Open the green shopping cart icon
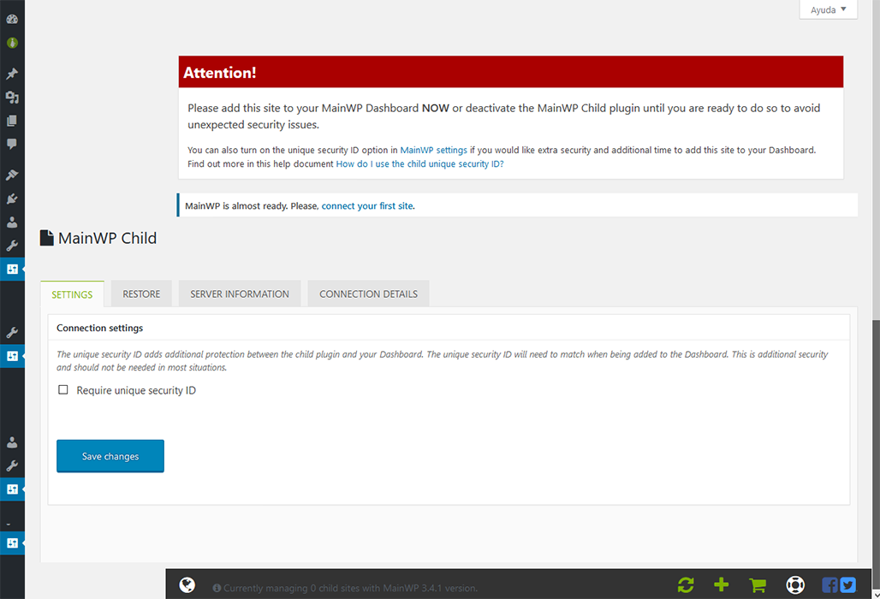 tap(758, 585)
